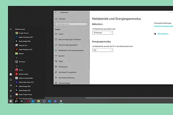Screen dimensions: 173x115
Task: Go back with the Settings back arrow
Action: pyautogui.click(x=56, y=12)
